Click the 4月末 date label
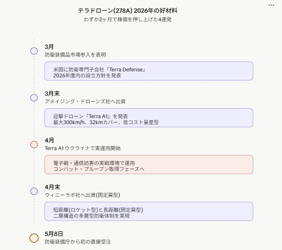This screenshot has width=282, height=250. tap(52, 187)
